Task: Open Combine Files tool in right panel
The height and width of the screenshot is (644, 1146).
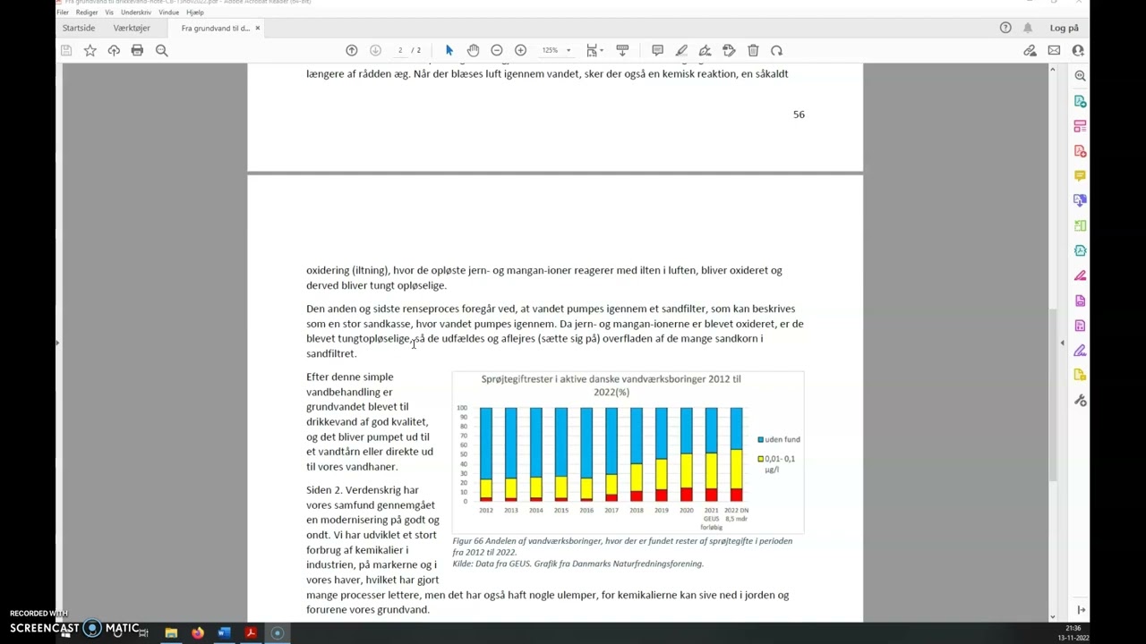Action: click(x=1081, y=201)
